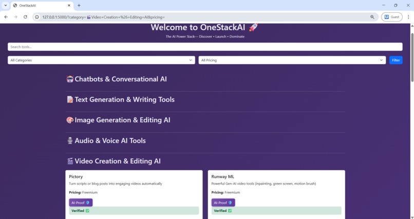Click the site information icon in address bar

pyautogui.click(x=37, y=17)
